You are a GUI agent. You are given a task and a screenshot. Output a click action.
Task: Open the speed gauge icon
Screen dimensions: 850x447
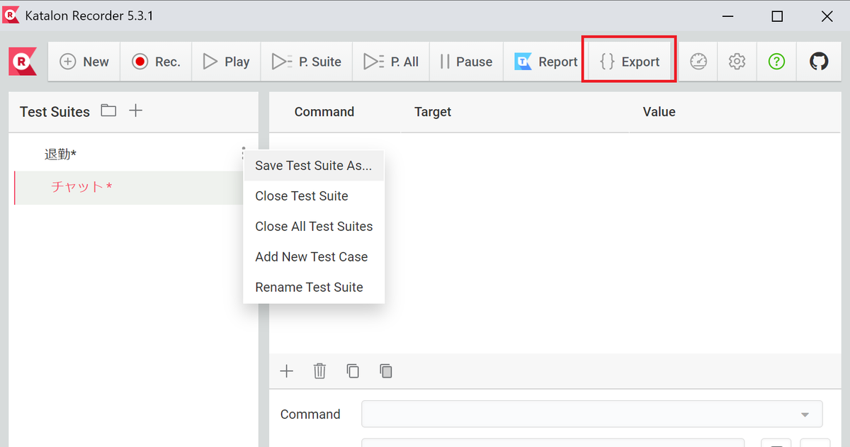click(698, 62)
